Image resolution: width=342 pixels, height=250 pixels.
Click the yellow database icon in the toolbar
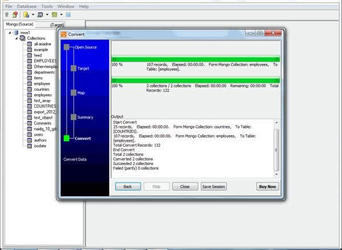tap(26, 14)
